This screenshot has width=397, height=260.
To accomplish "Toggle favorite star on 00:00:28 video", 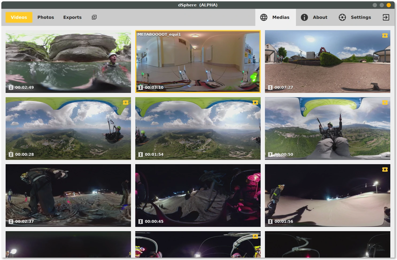I will [x=126, y=103].
